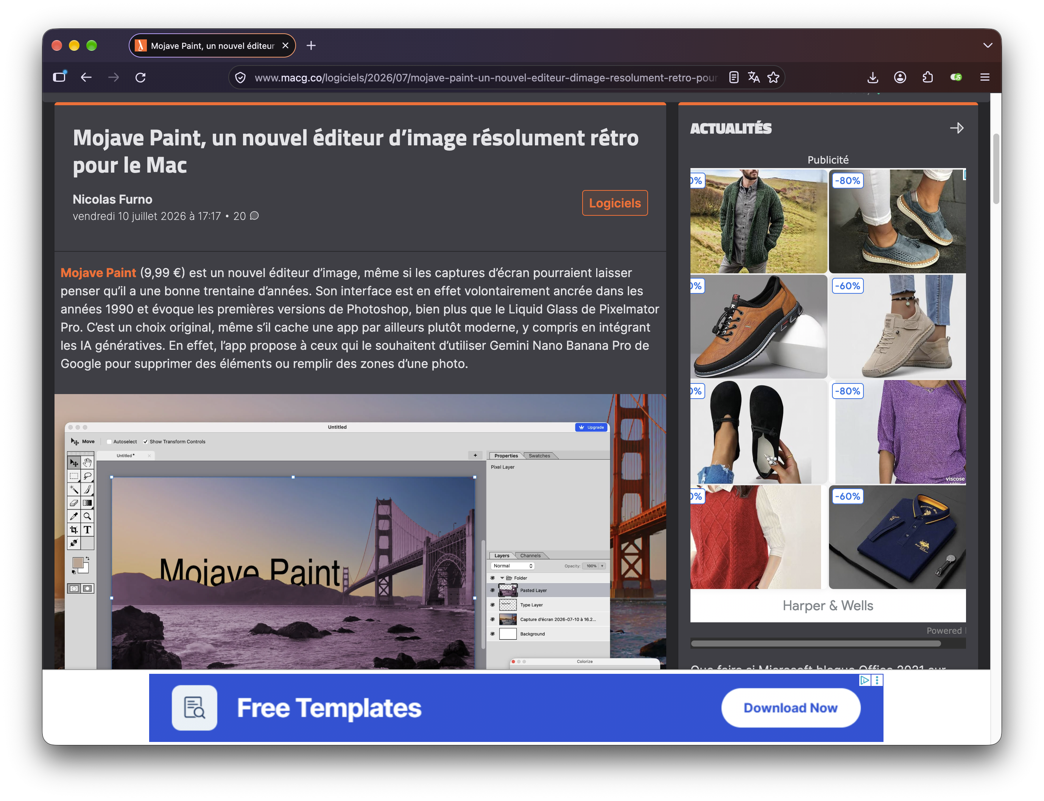This screenshot has width=1044, height=801.
Task: Open a new tab with the plus button
Action: [x=311, y=45]
